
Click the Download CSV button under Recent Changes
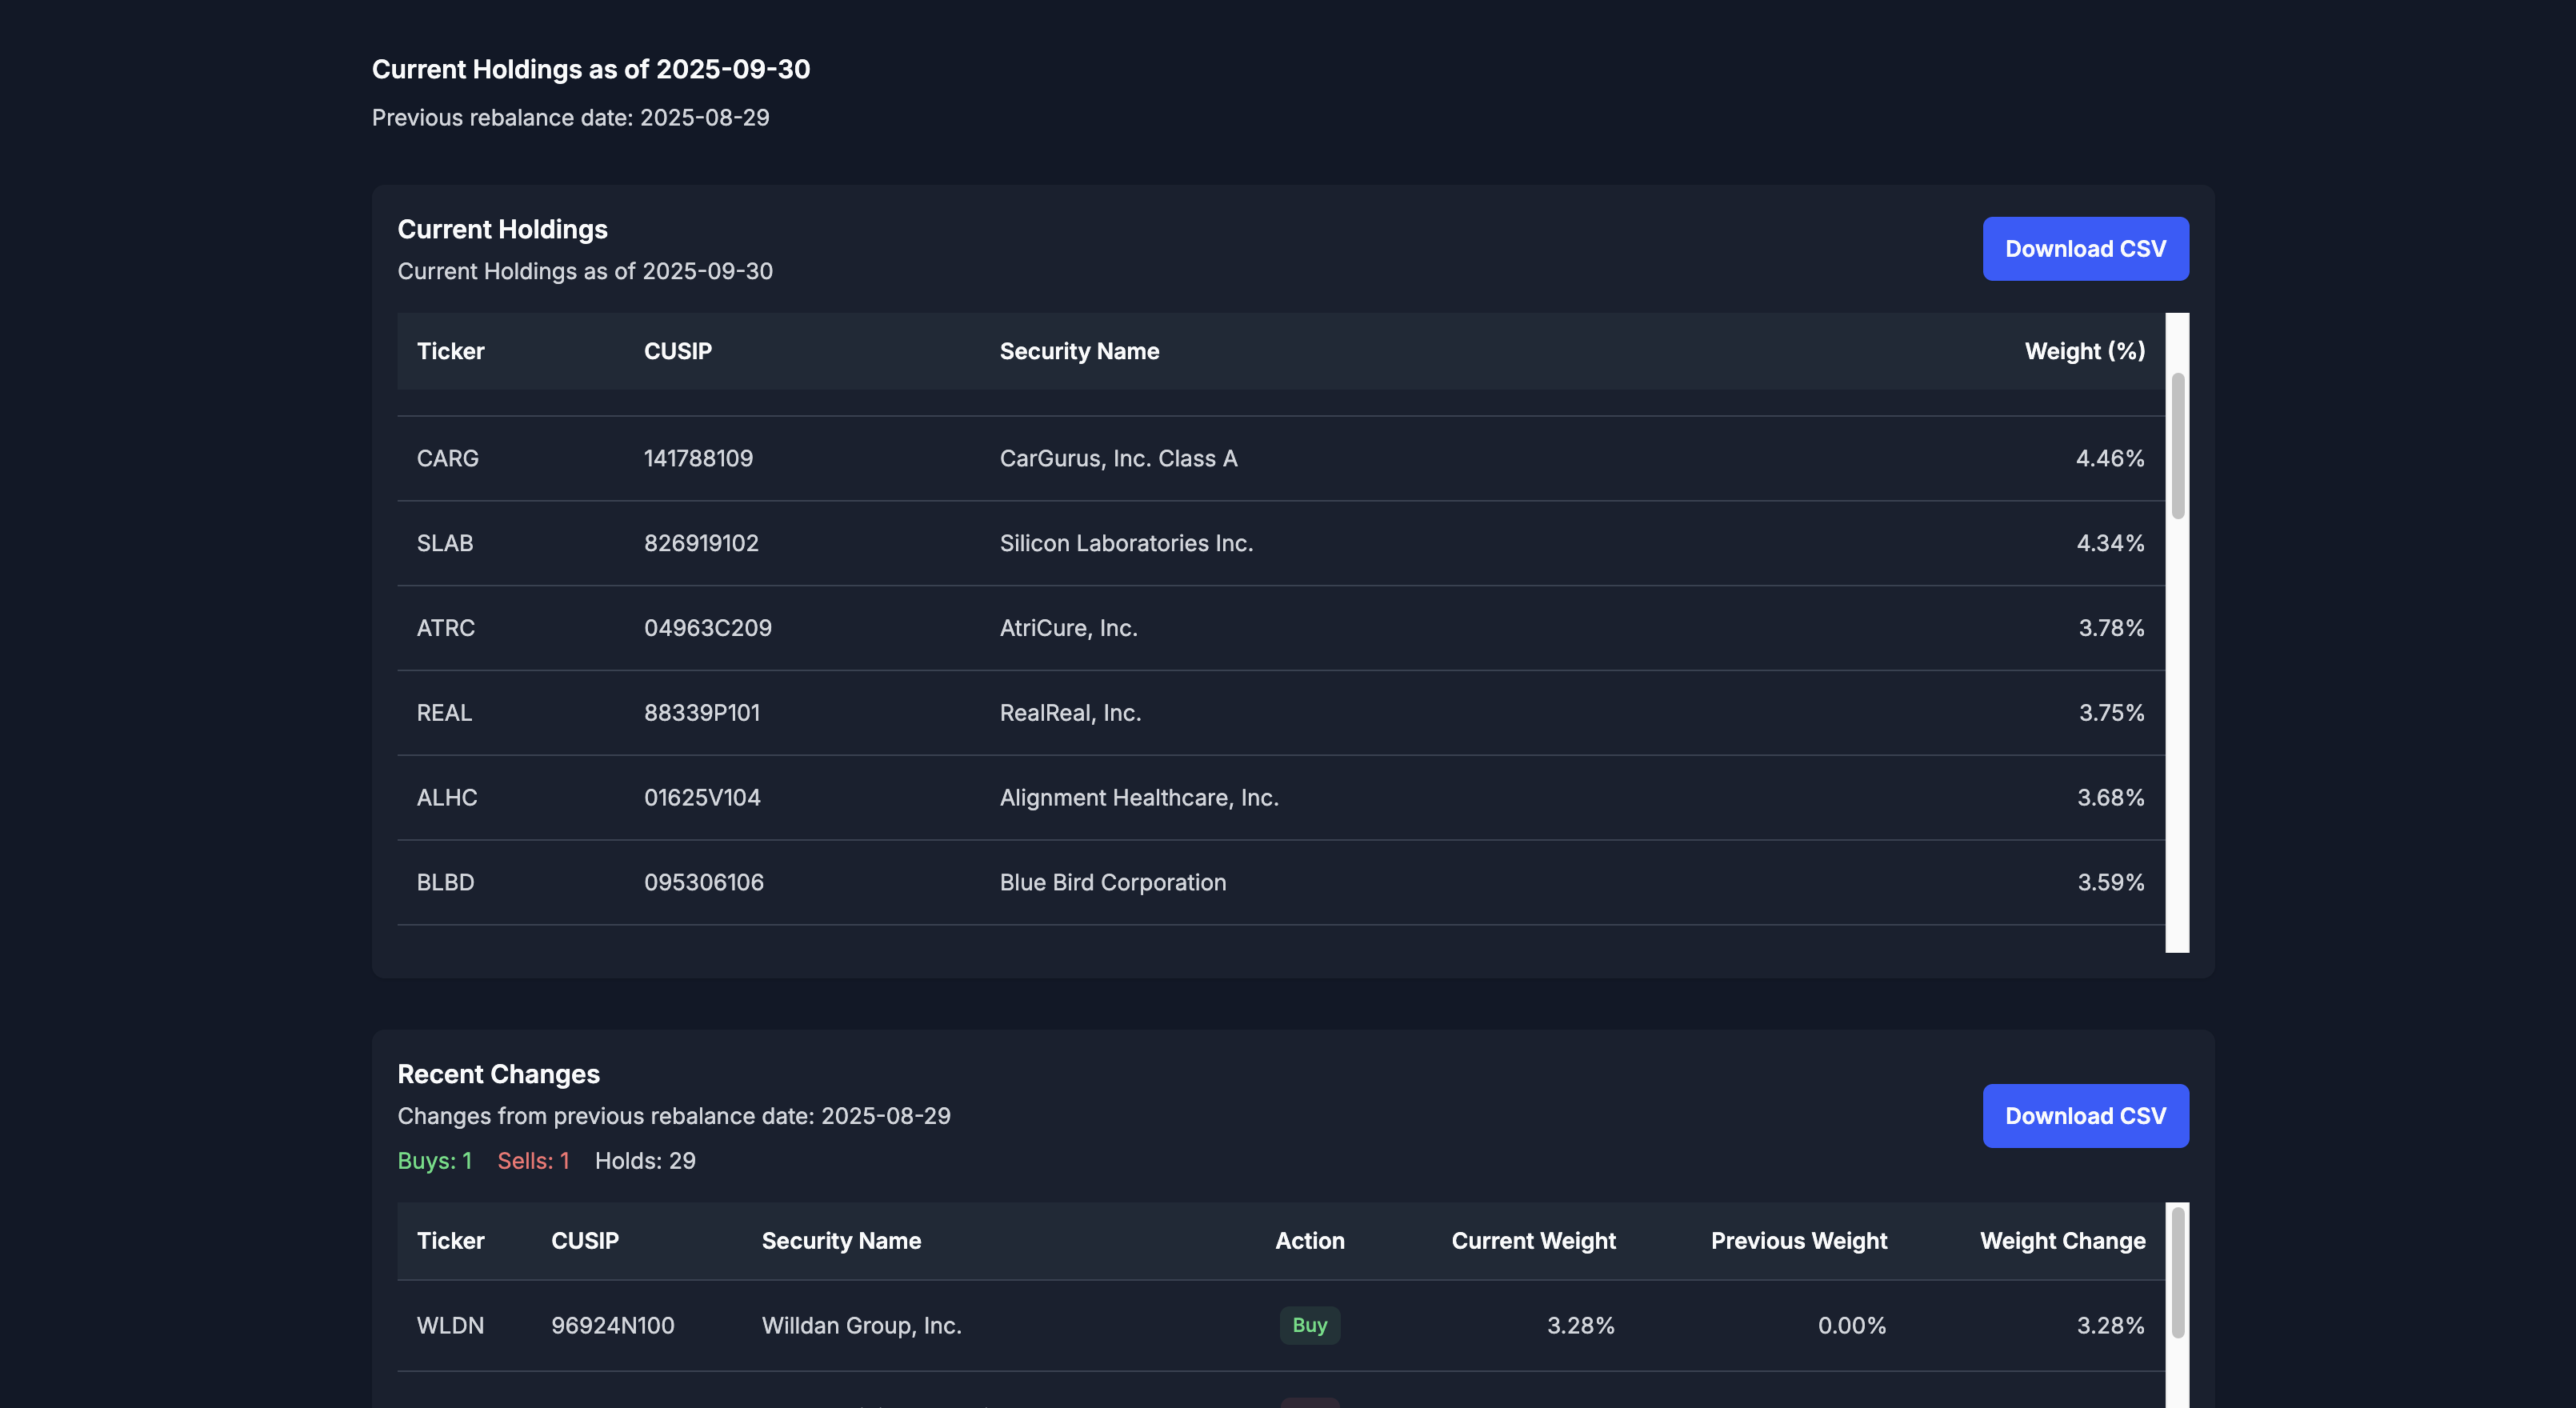[x=2085, y=1115]
